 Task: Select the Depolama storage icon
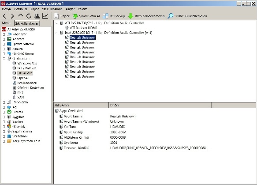tap(9, 102)
